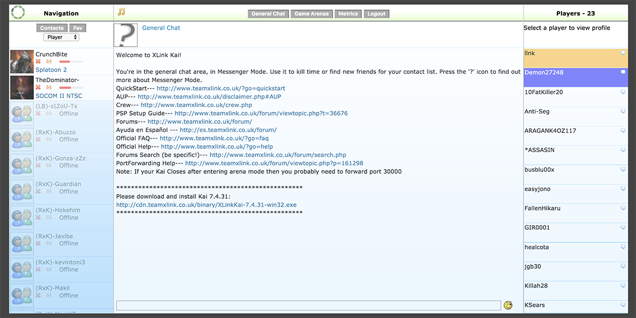
Task: Focus the chat message input field
Action: [309, 305]
